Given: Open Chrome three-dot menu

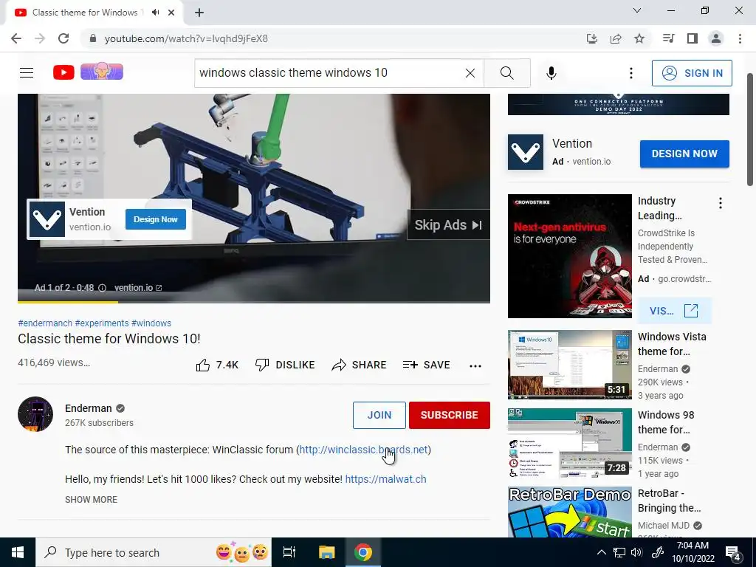Looking at the screenshot, I should pos(740,38).
